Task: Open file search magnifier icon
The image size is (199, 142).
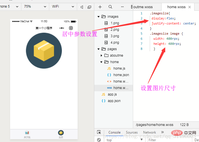Action: 110,7
